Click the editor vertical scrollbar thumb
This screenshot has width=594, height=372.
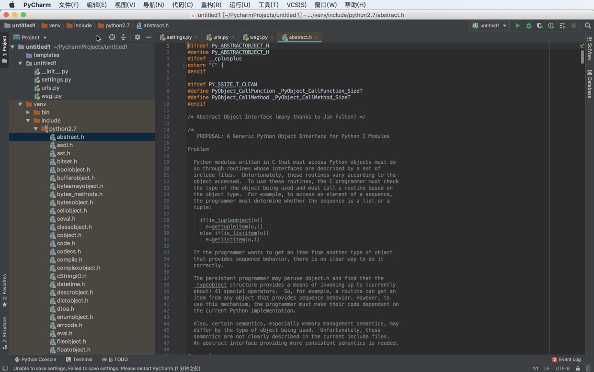(x=582, y=56)
